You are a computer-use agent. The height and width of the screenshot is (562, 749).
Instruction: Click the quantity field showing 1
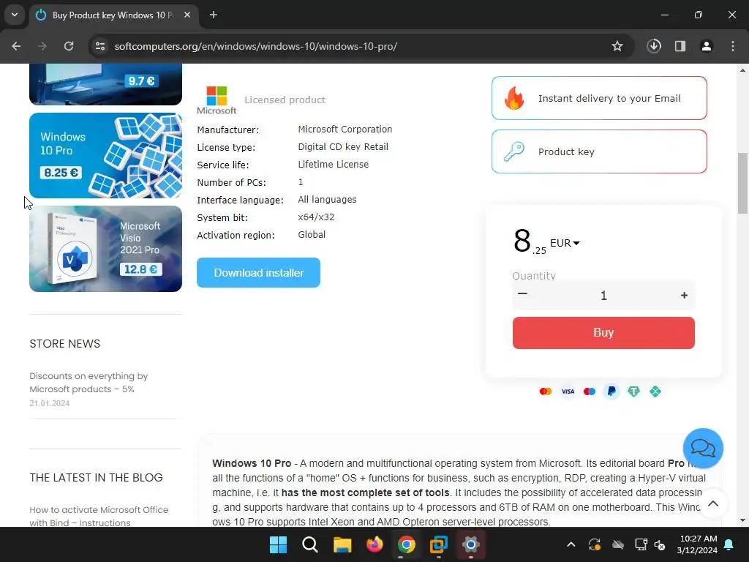603,296
